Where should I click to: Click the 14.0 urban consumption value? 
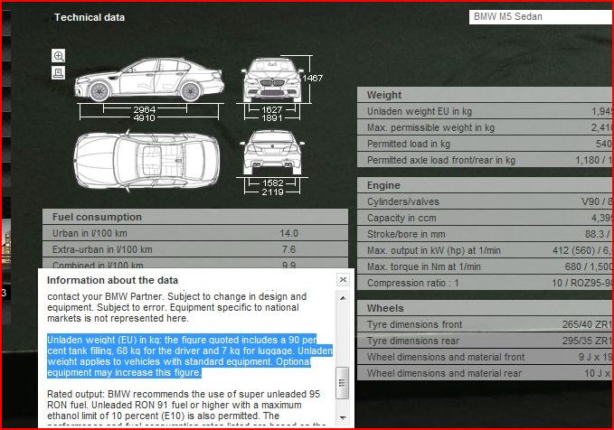tap(289, 233)
